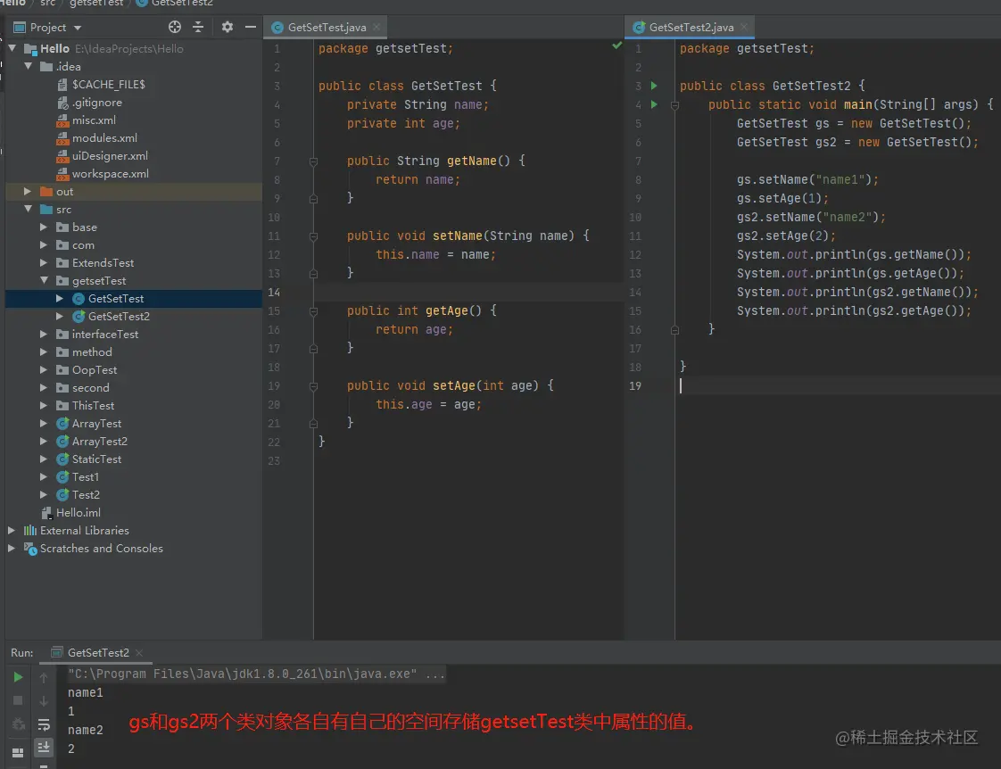
Task: Collapse the .idea folder
Action: pos(28,66)
